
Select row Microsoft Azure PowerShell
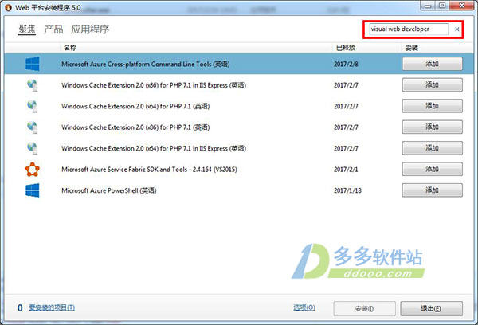(x=239, y=190)
